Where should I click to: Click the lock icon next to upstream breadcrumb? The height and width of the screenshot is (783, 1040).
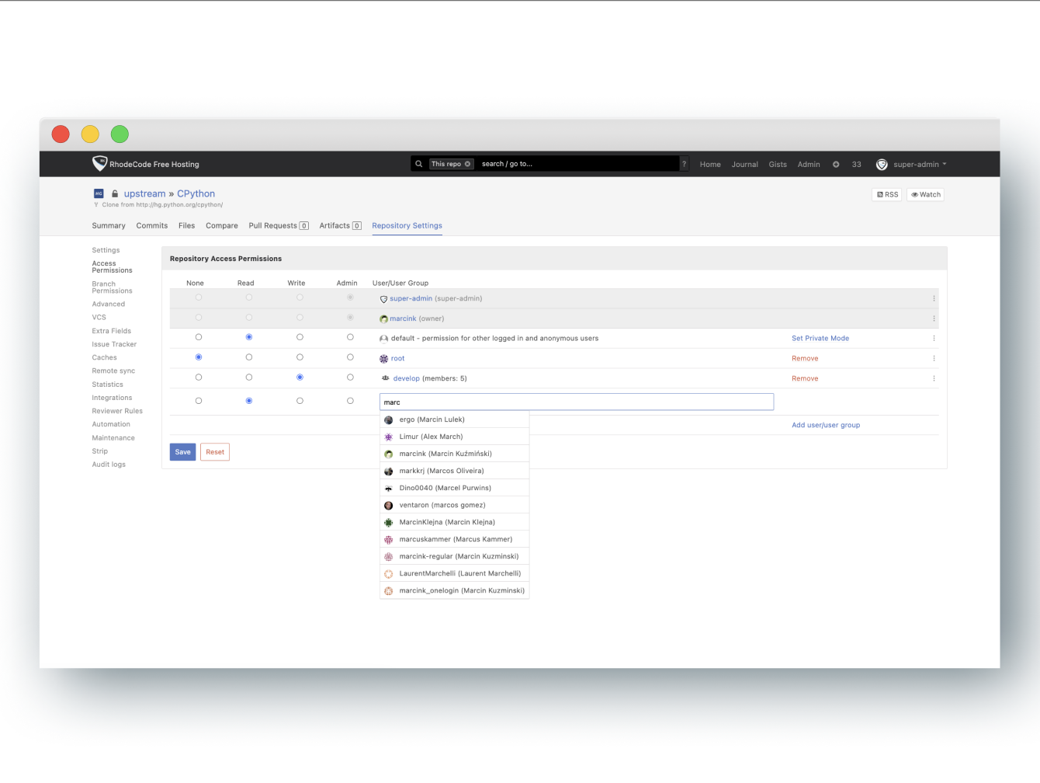pos(114,193)
